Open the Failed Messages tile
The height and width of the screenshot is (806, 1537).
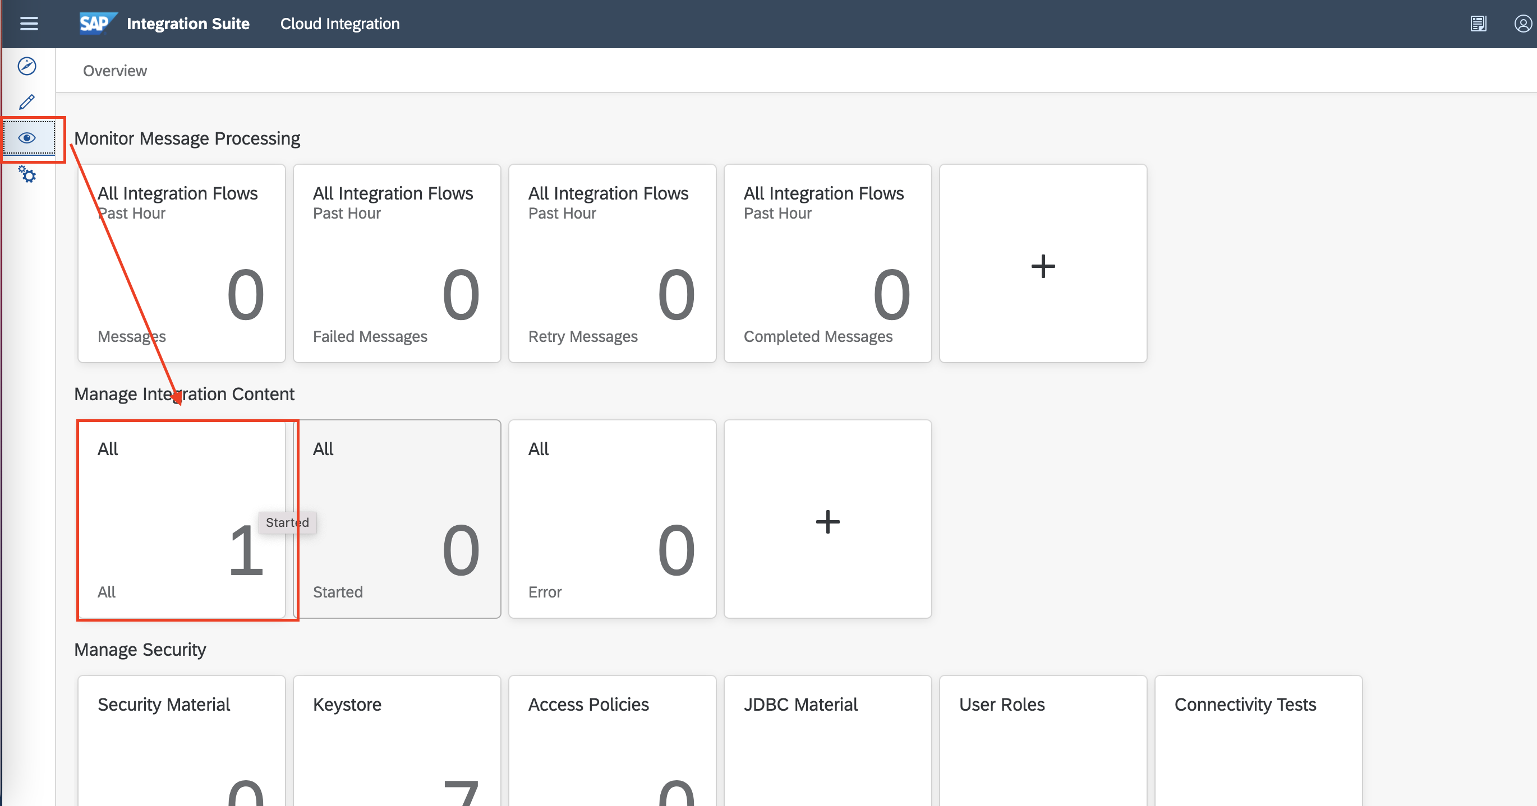(x=396, y=263)
